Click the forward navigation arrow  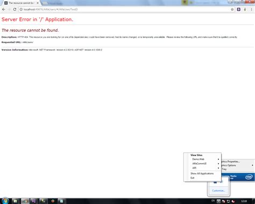(9, 9)
